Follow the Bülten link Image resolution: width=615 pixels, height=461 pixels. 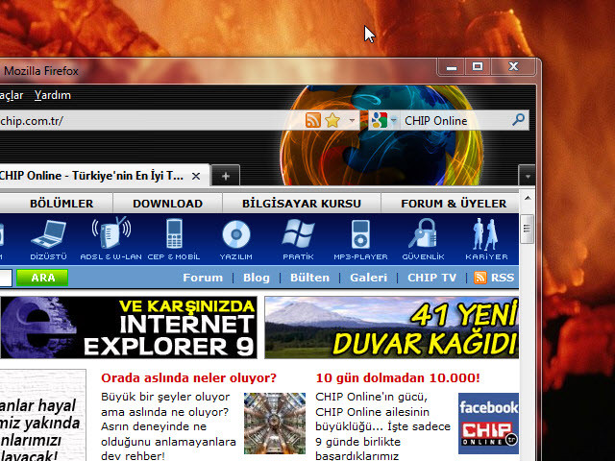309,278
